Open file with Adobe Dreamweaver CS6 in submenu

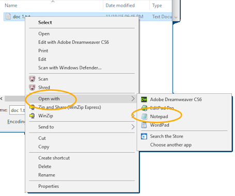click(x=184, y=100)
